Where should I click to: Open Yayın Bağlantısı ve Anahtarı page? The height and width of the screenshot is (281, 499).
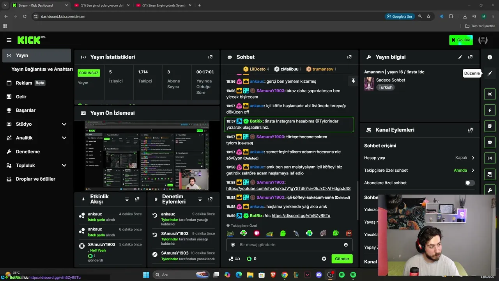pyautogui.click(x=42, y=69)
